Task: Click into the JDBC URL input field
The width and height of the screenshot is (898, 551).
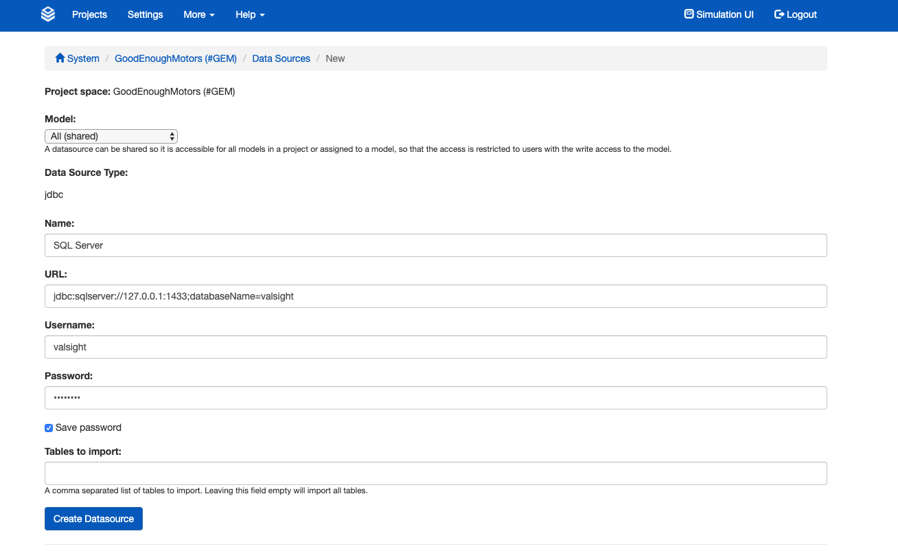Action: pyautogui.click(x=435, y=296)
